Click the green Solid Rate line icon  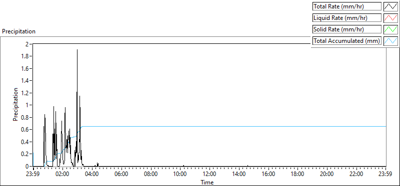(390, 29)
